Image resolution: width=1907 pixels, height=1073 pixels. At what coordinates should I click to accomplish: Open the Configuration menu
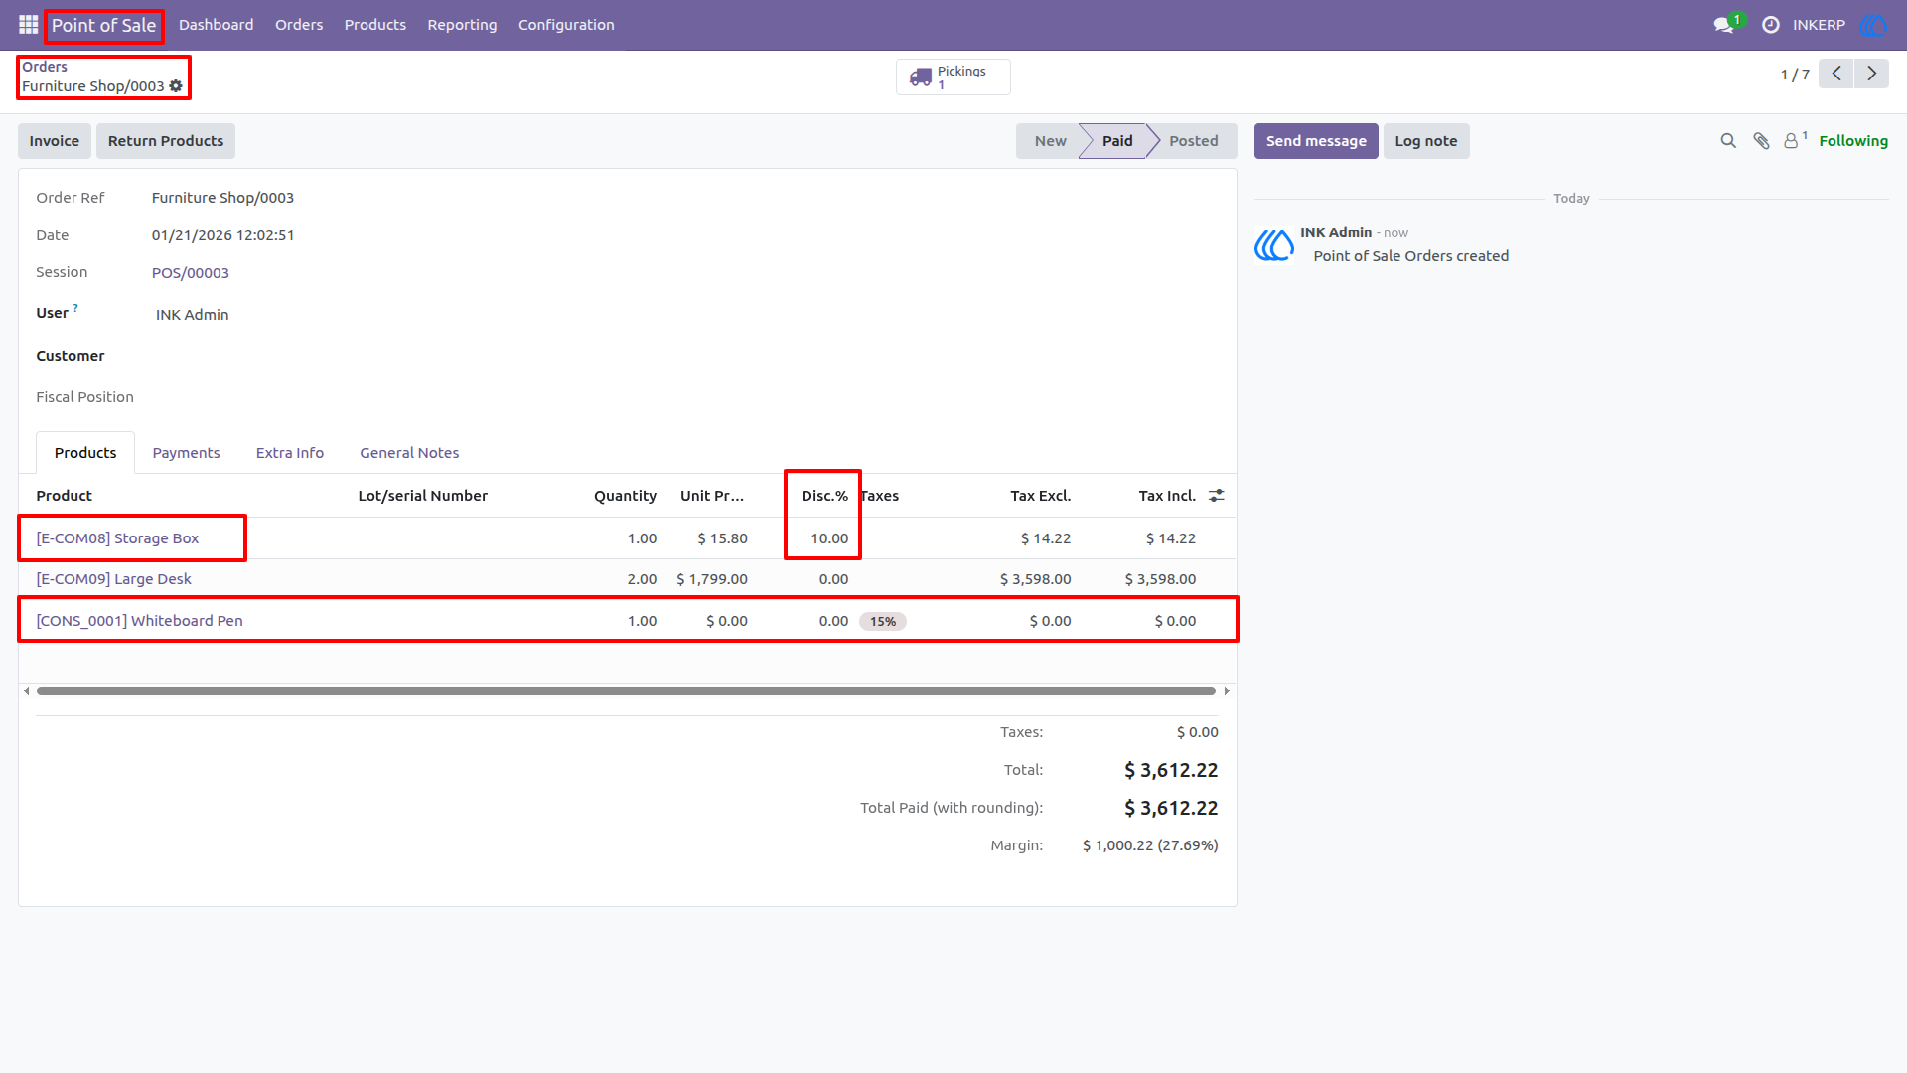tap(566, 25)
